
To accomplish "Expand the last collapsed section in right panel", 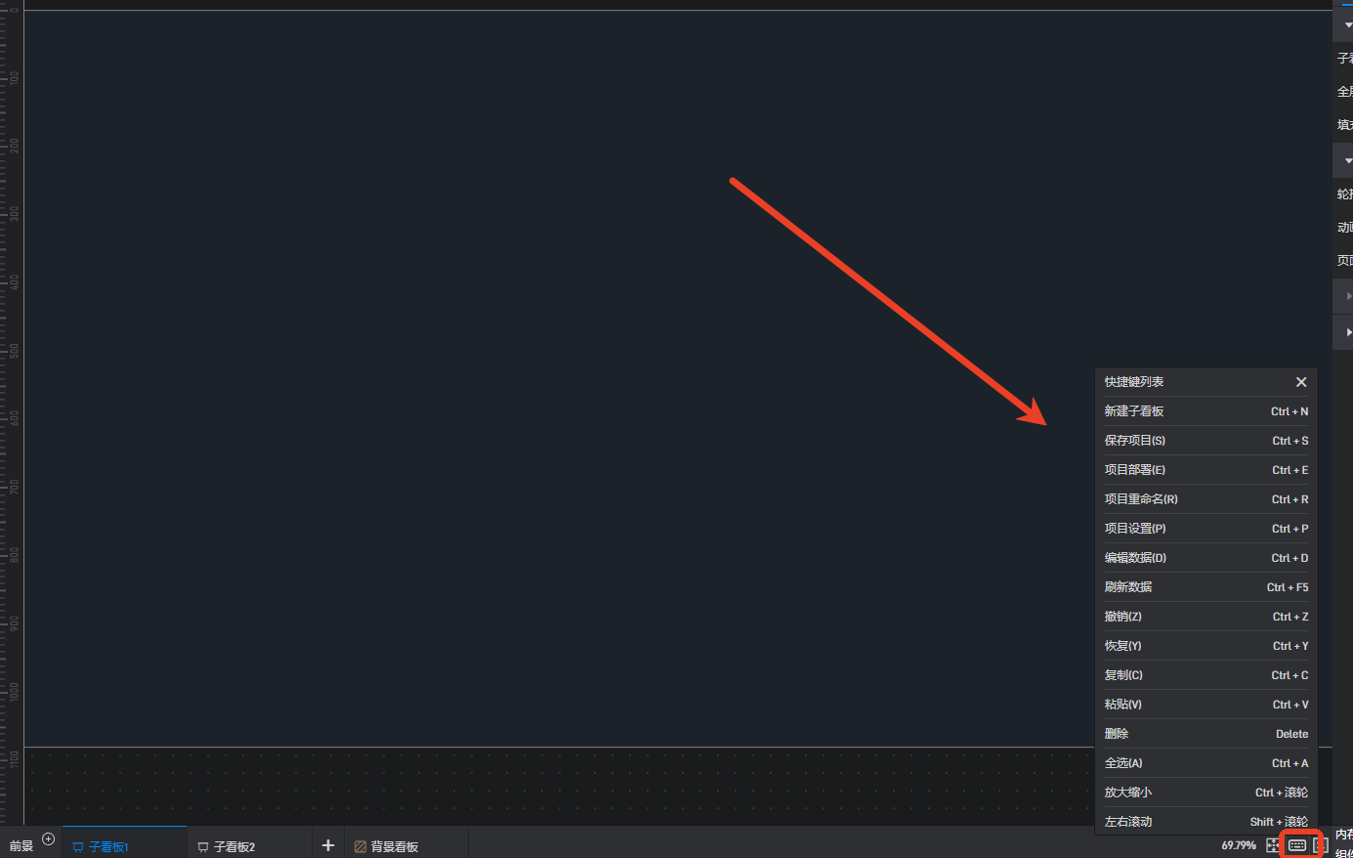I will (x=1349, y=332).
